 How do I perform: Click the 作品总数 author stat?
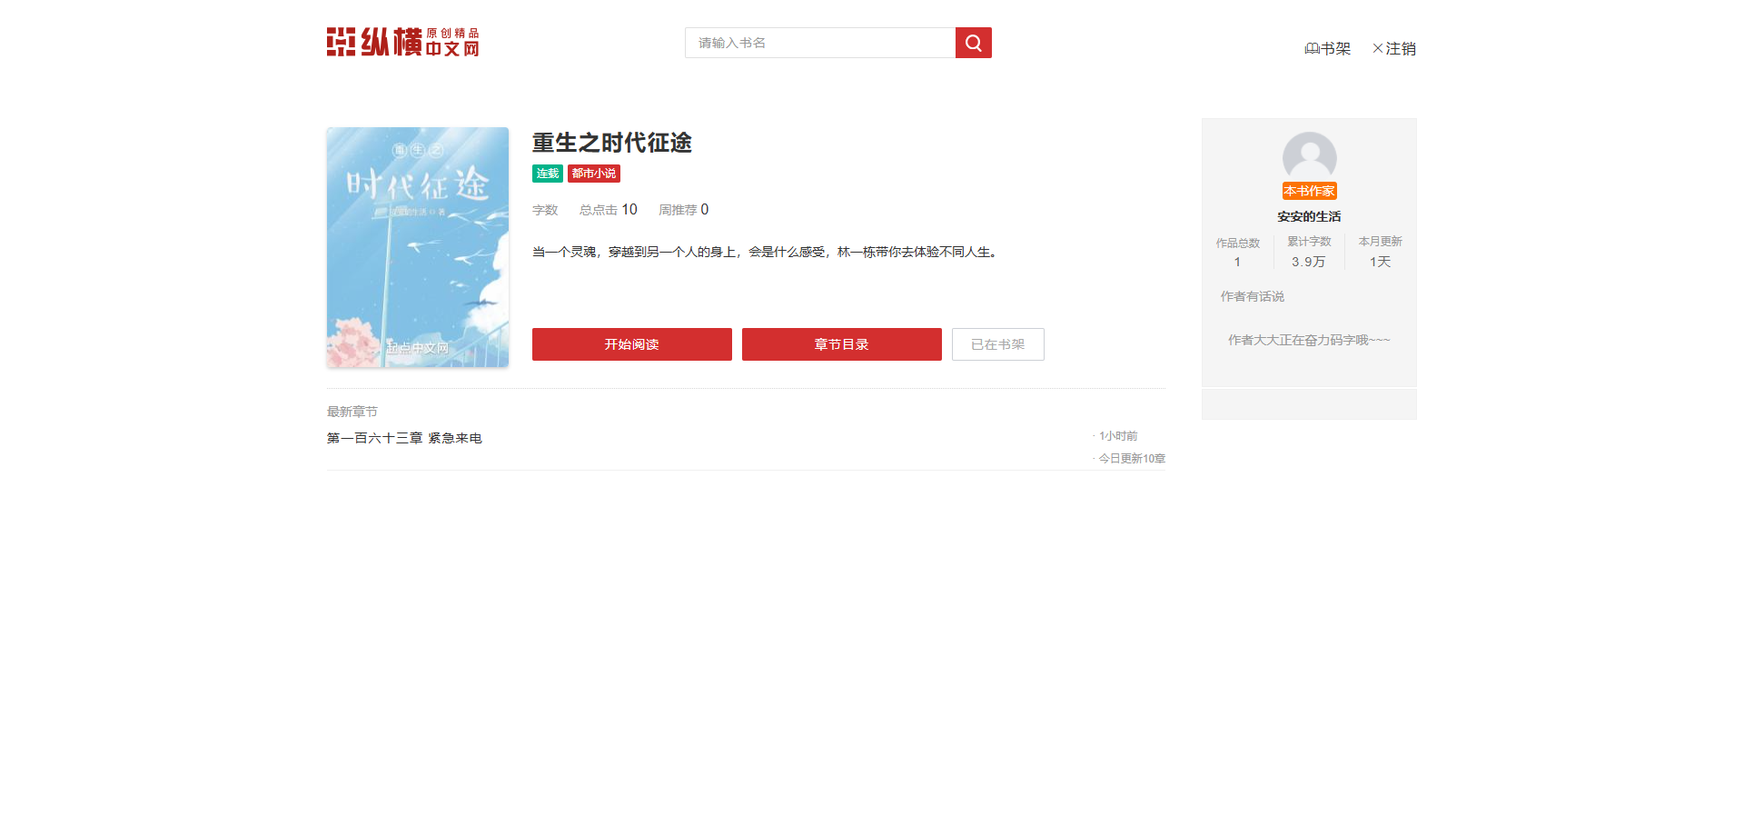(x=1237, y=252)
